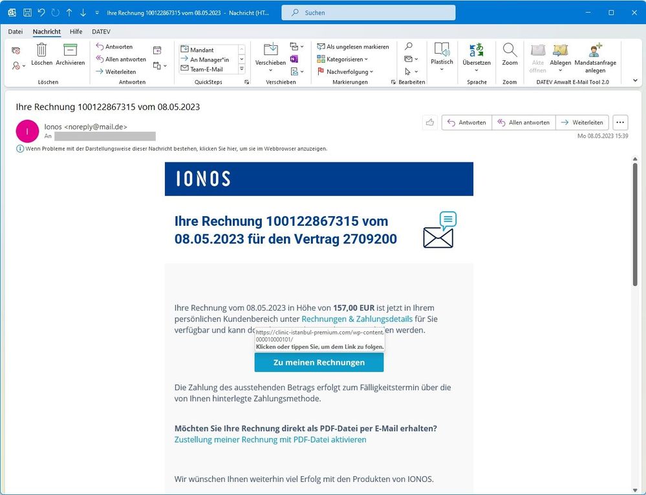
Task: Collapse the ribbon with the chevron
Action: (634, 80)
